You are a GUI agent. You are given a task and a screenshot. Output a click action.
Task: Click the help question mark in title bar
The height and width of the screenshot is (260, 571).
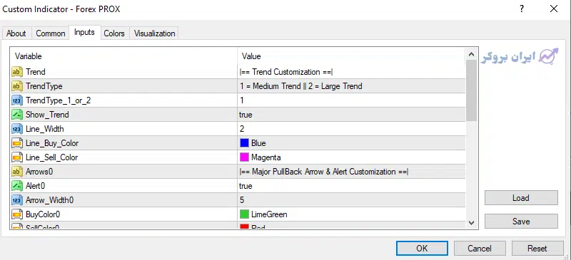522,9
